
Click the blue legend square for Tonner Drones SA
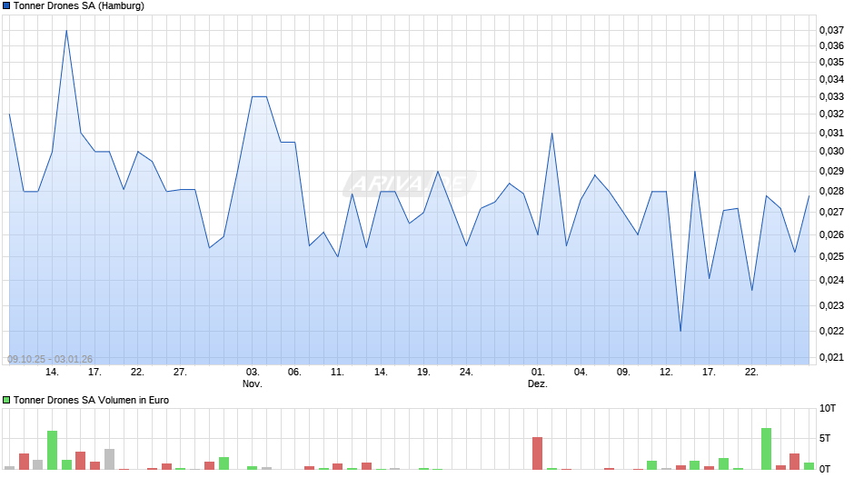pos(6,6)
